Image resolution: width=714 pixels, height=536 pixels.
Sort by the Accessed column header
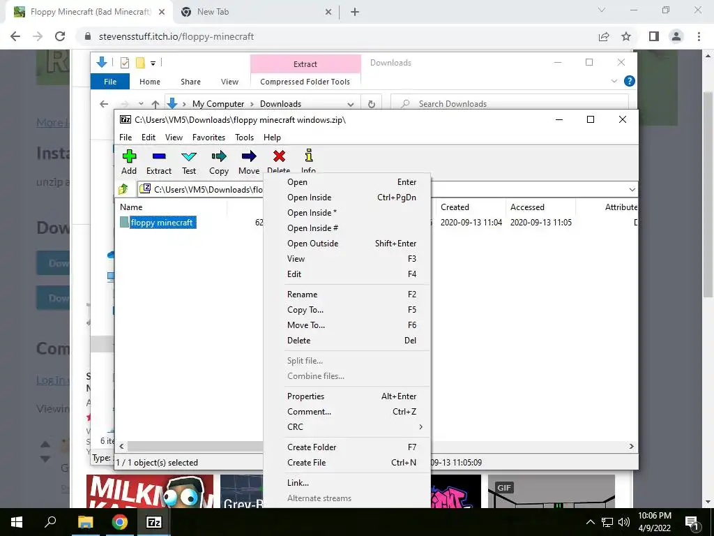(x=540, y=207)
